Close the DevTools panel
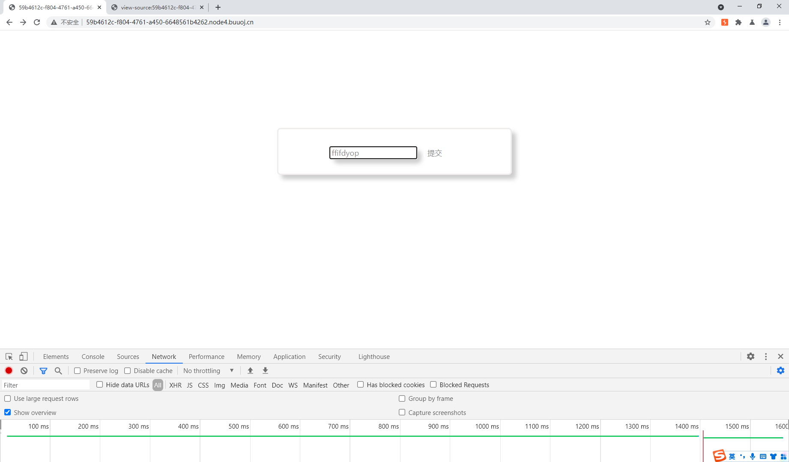The width and height of the screenshot is (789, 462). [x=780, y=356]
